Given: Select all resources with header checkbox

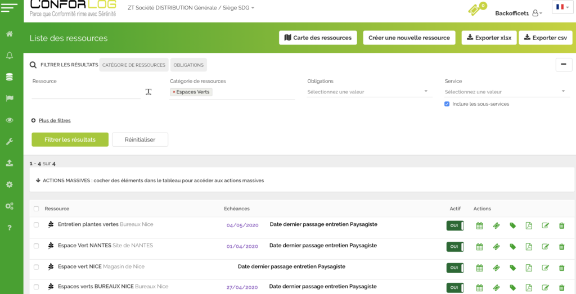Looking at the screenshot, I should pos(37,209).
